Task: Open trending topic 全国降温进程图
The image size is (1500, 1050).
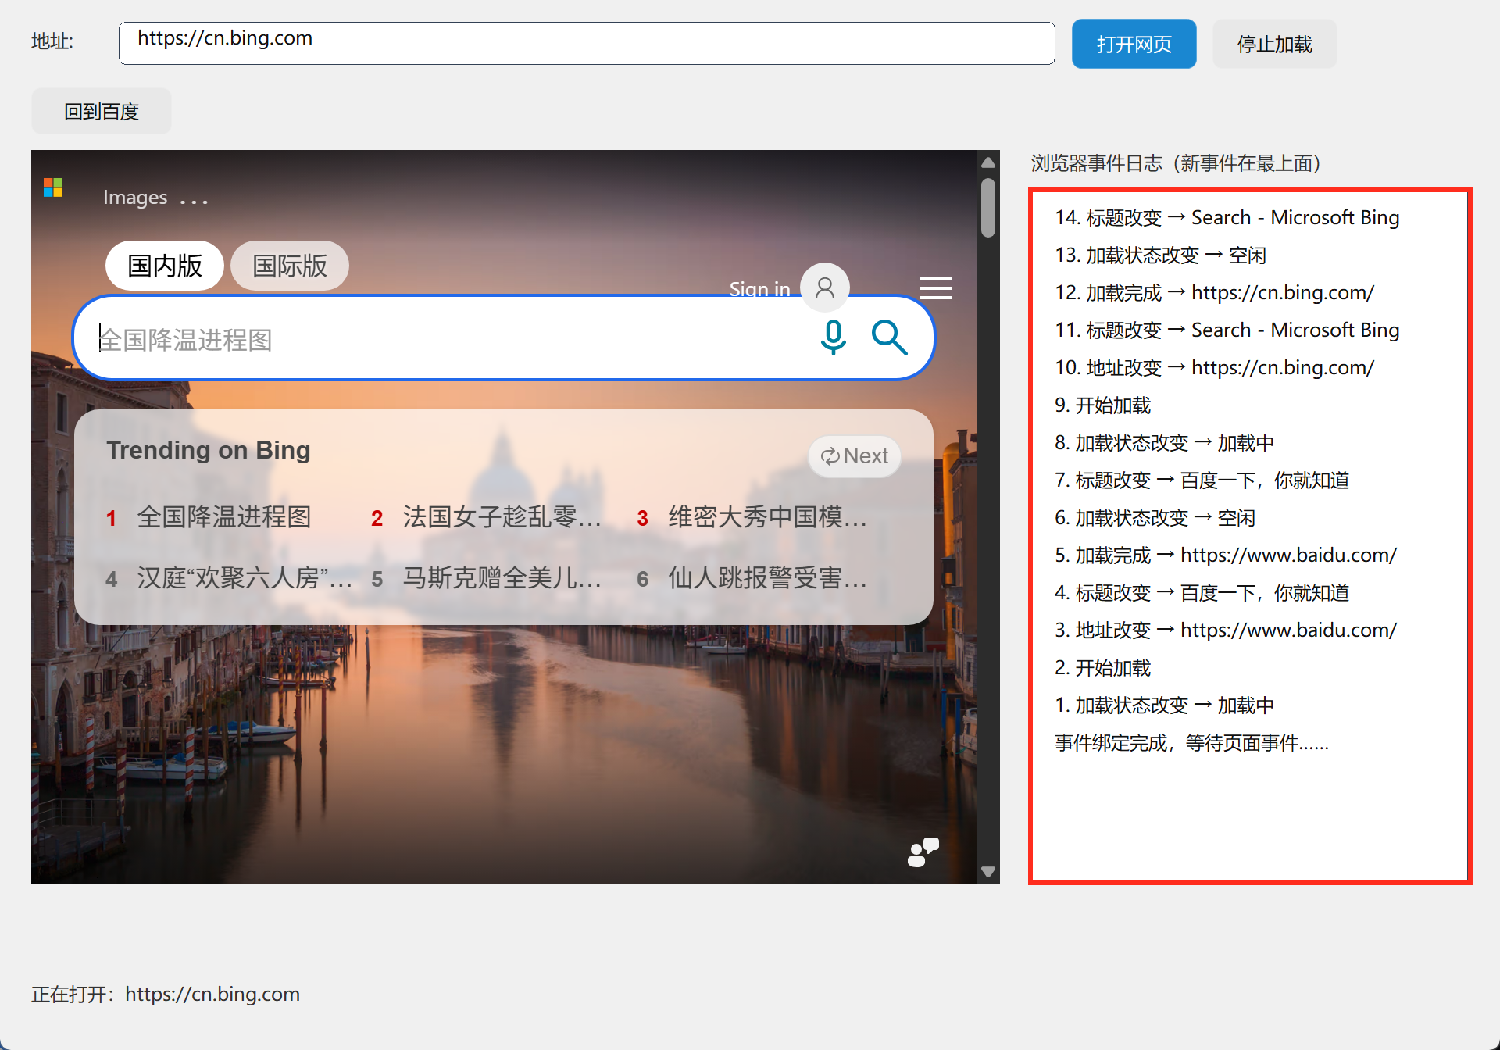Action: click(x=224, y=517)
